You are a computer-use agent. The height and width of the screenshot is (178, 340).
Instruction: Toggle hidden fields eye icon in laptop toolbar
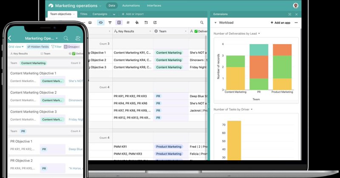(x=101, y=23)
